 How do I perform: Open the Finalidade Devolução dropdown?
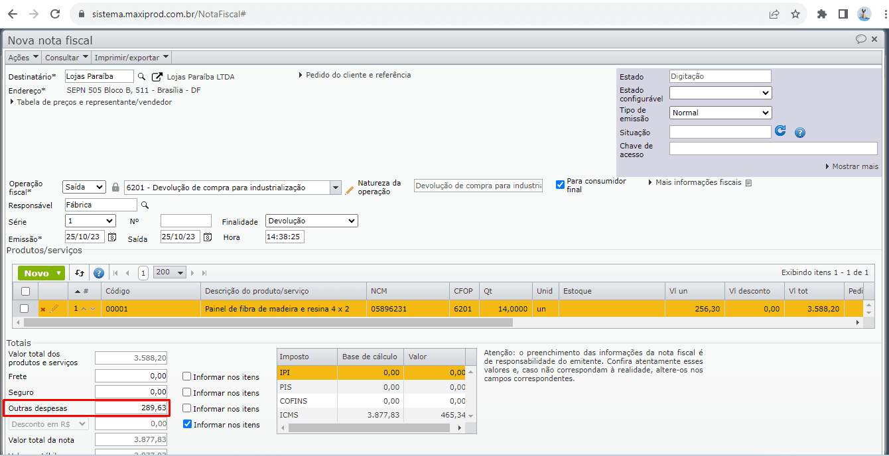[311, 221]
